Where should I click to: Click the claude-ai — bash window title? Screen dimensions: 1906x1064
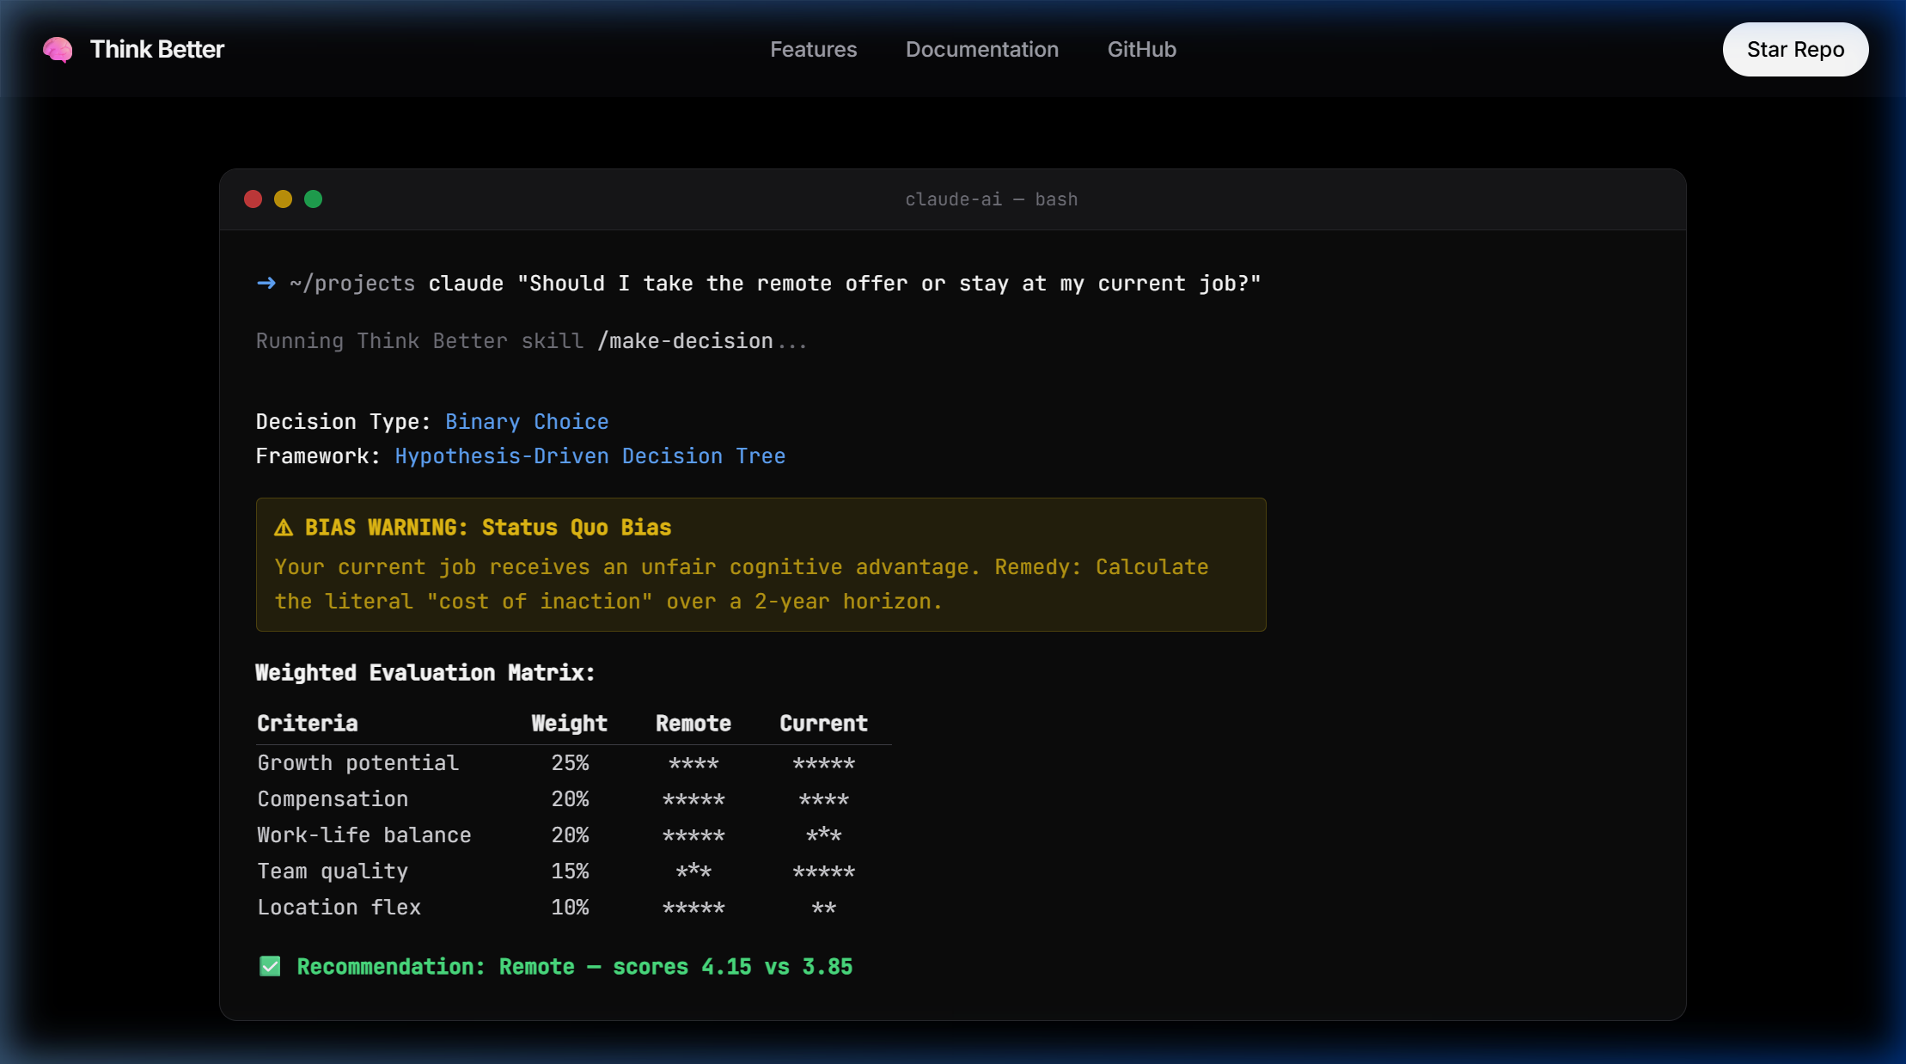coord(991,199)
